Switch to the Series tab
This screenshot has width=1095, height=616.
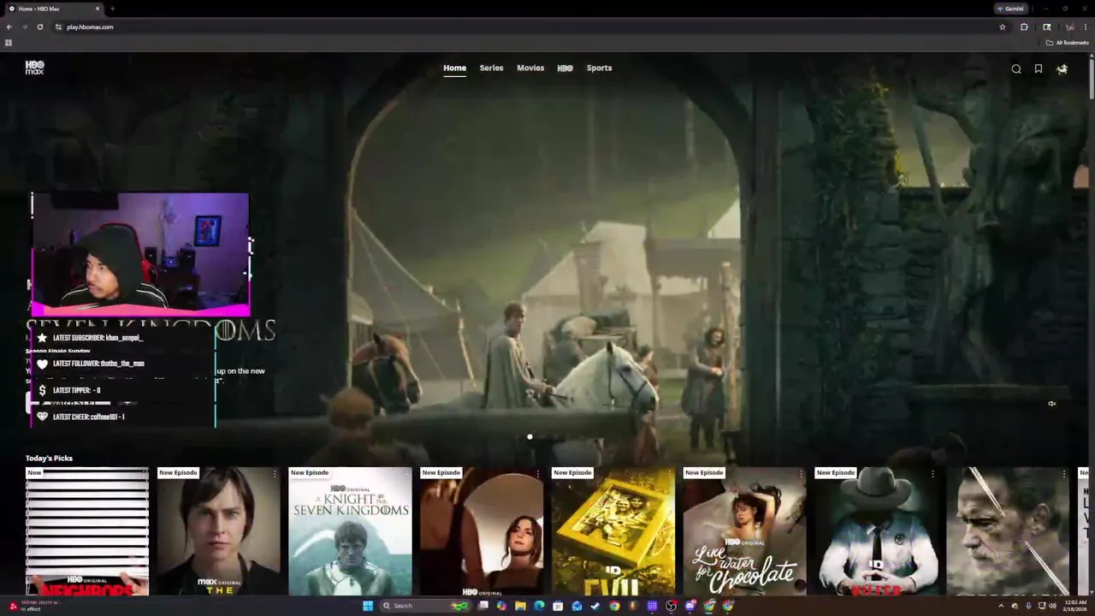491,68
